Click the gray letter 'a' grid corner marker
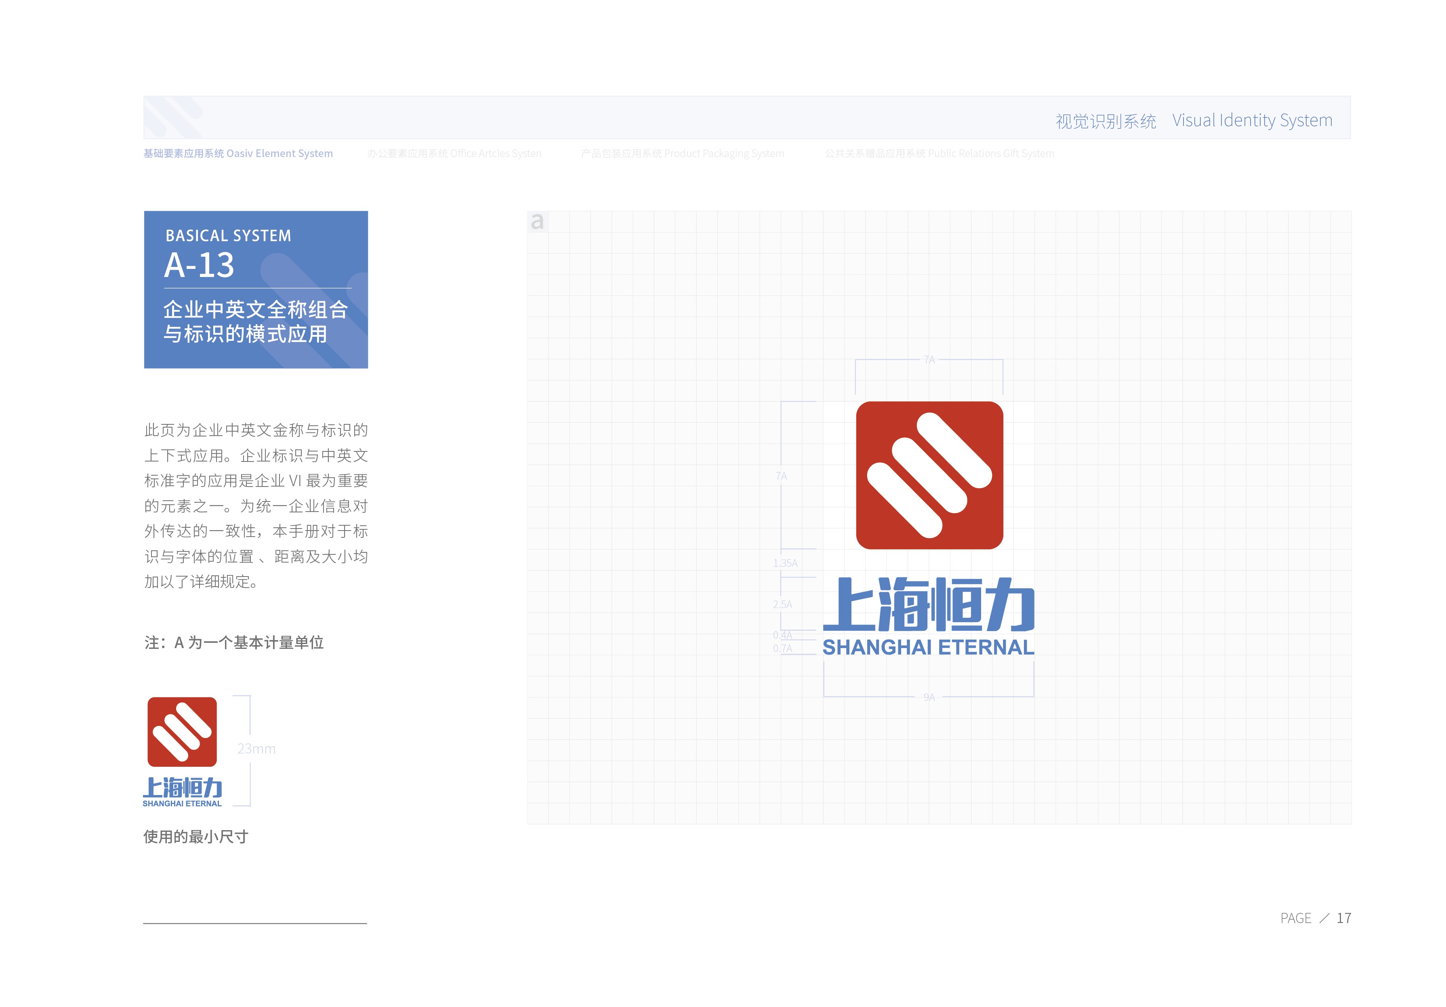This screenshot has width=1446, height=1007. (537, 222)
